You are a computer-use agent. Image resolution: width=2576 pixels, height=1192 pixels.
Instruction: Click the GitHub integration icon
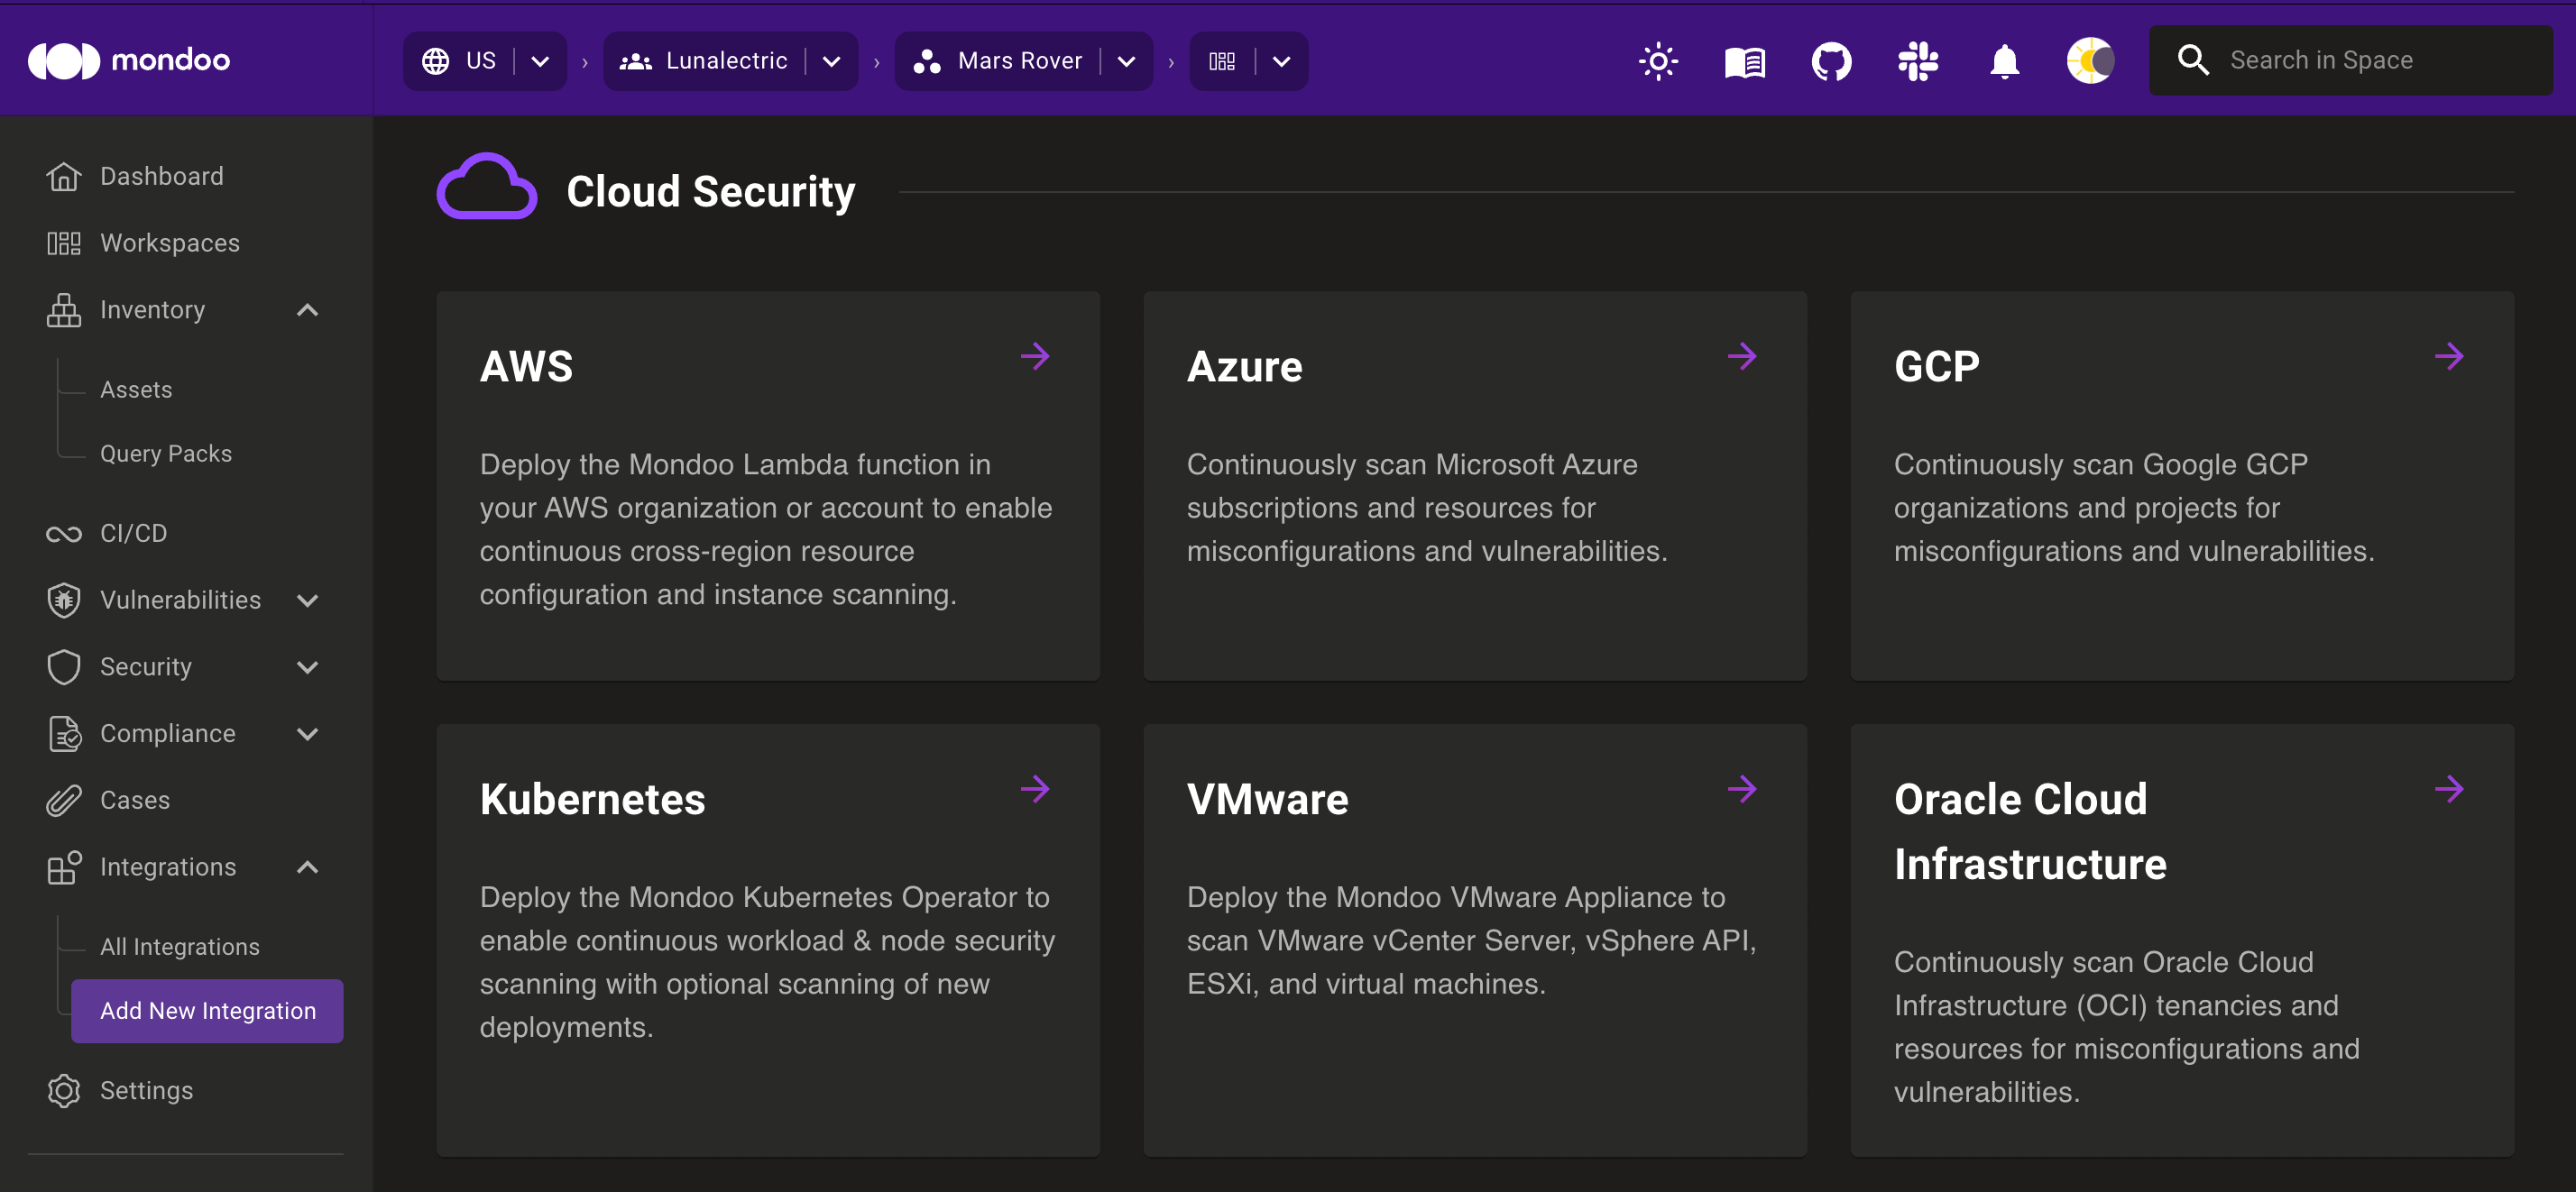click(1832, 60)
